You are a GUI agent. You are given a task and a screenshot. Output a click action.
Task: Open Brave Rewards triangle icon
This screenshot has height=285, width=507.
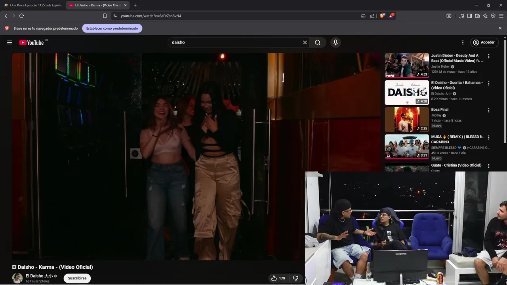(391, 16)
